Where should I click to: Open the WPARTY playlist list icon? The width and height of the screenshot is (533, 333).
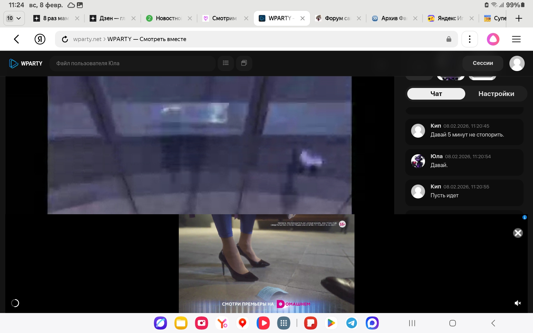pyautogui.click(x=226, y=63)
